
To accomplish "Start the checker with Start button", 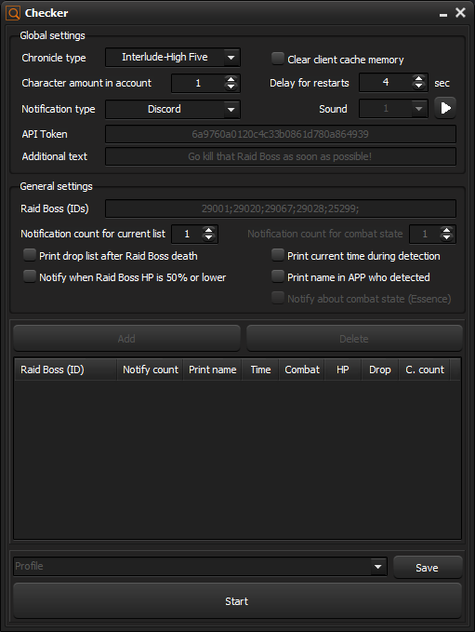I will coord(237,601).
